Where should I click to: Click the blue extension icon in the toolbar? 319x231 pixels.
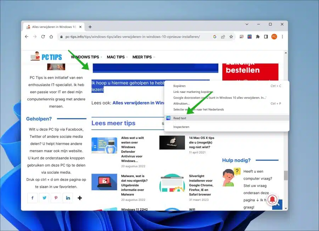(x=250, y=36)
